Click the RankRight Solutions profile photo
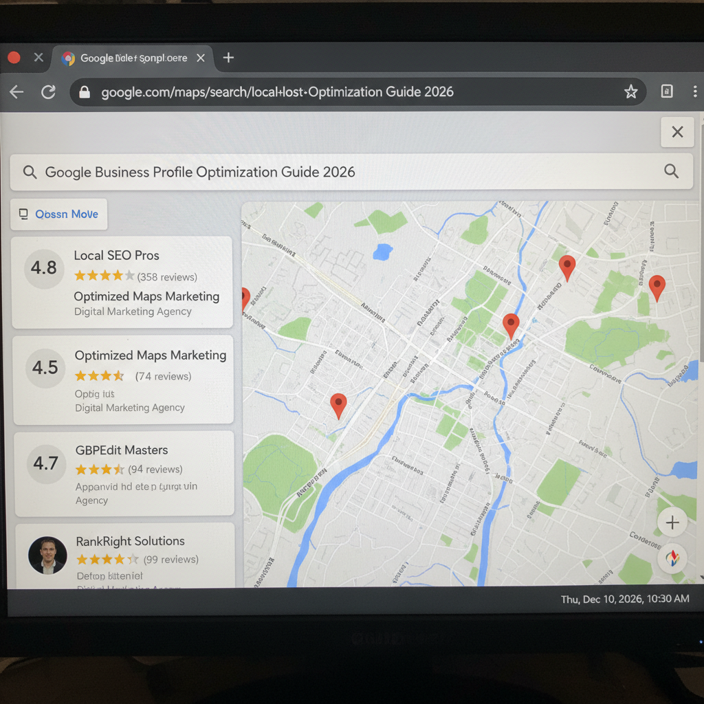 point(47,555)
